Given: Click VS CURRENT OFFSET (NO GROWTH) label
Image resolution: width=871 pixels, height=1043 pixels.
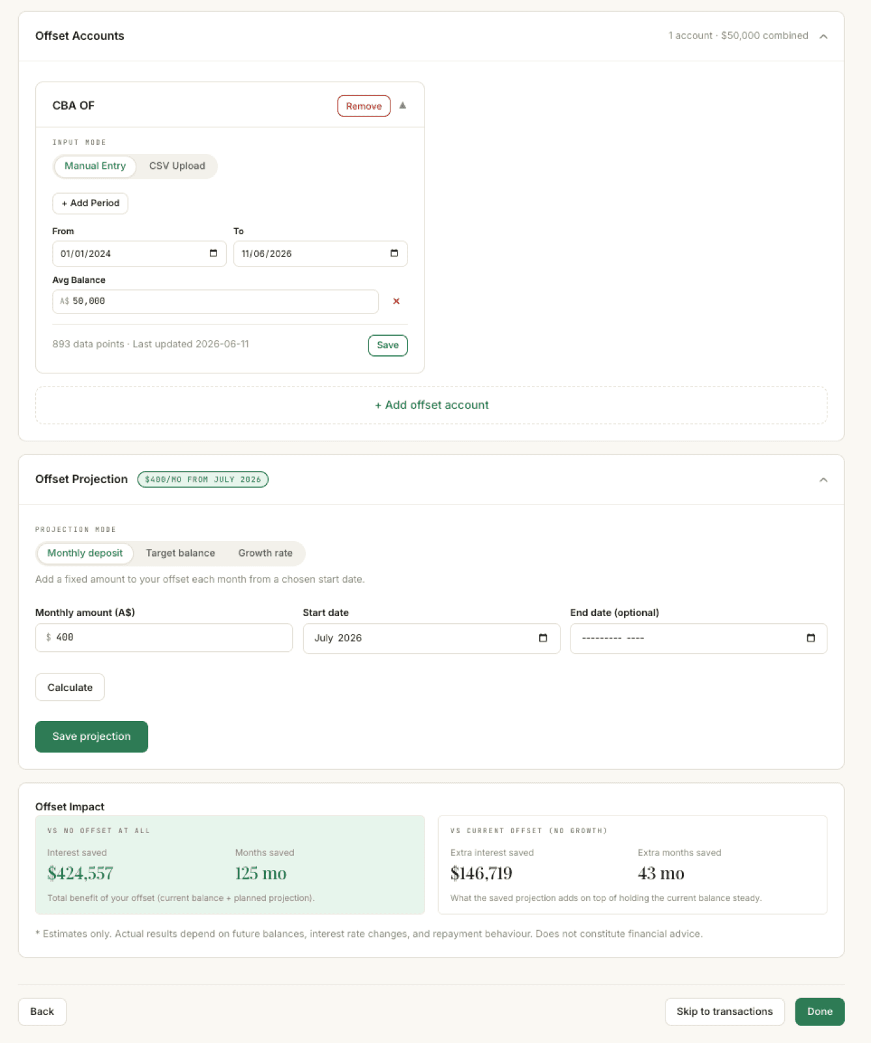Looking at the screenshot, I should click(529, 831).
